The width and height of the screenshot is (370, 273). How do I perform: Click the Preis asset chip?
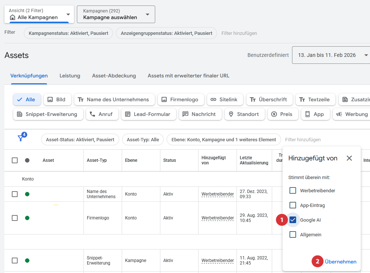coord(282,114)
